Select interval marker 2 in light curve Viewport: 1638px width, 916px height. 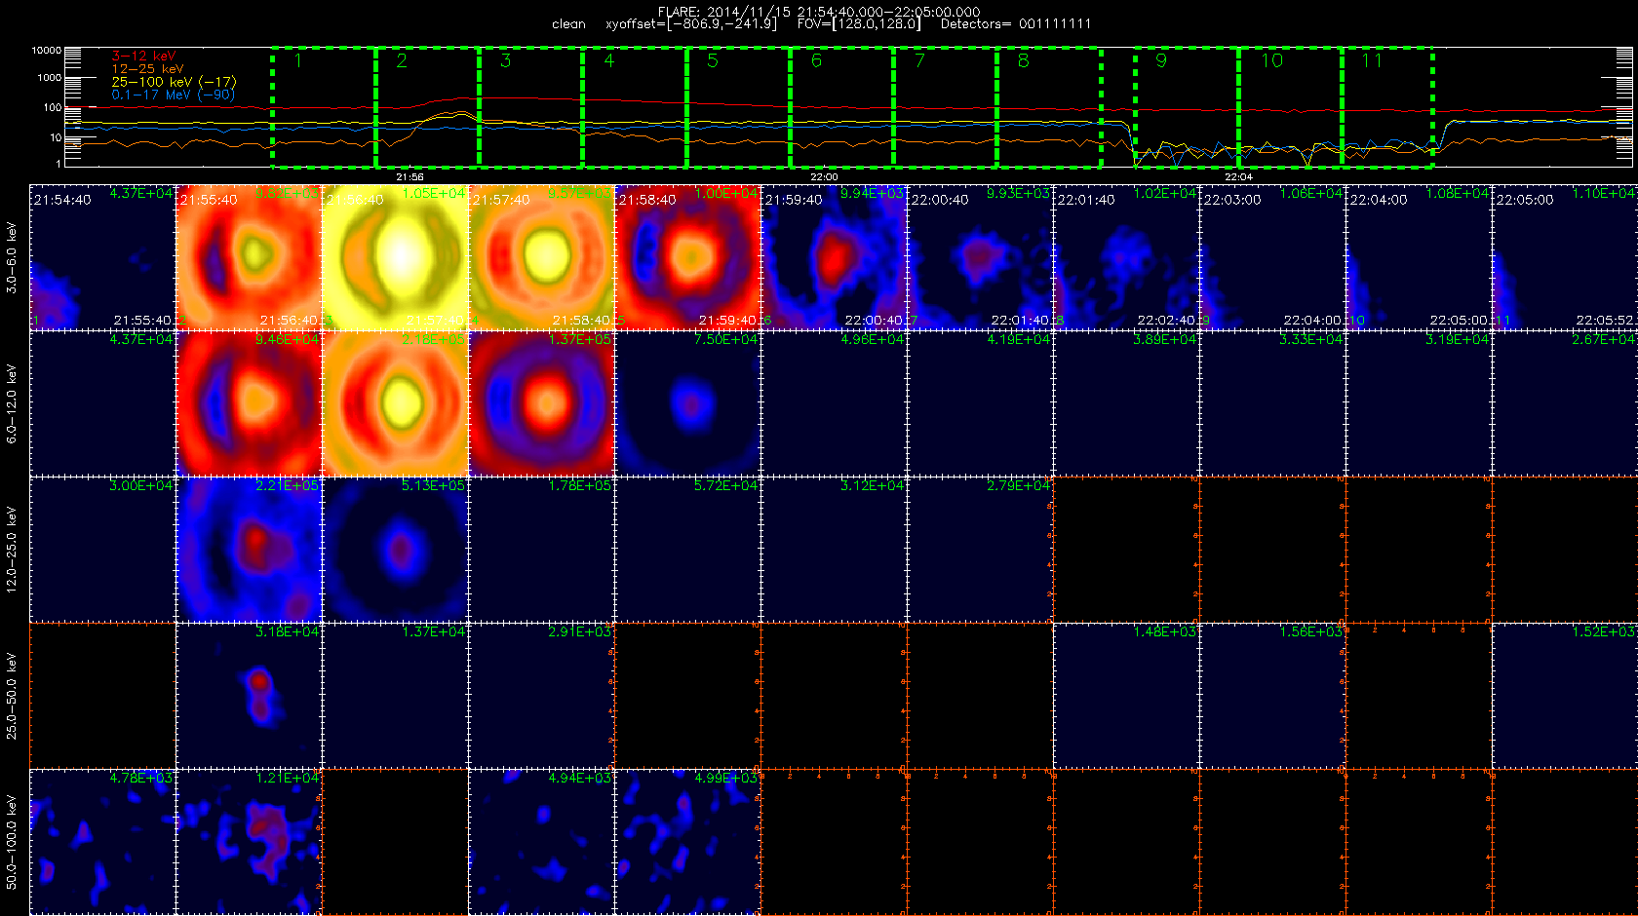(402, 60)
